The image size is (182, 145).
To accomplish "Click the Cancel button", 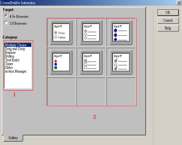I will [x=168, y=20].
